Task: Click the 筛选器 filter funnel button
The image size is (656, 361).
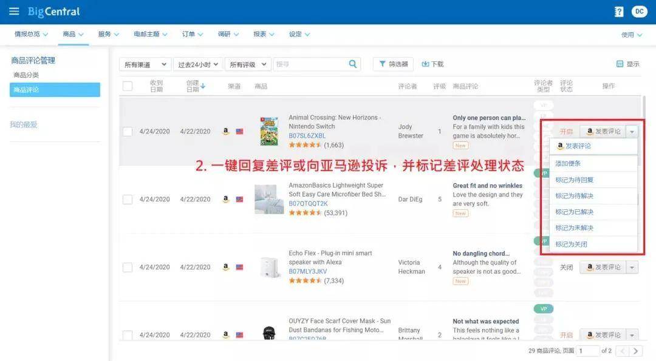Action: click(x=393, y=64)
